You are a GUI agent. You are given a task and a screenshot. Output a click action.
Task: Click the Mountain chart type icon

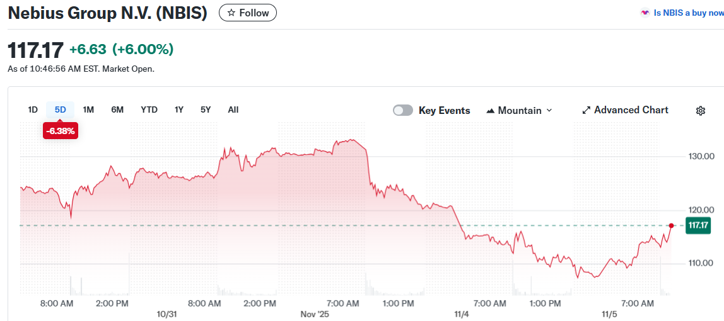pyautogui.click(x=491, y=111)
